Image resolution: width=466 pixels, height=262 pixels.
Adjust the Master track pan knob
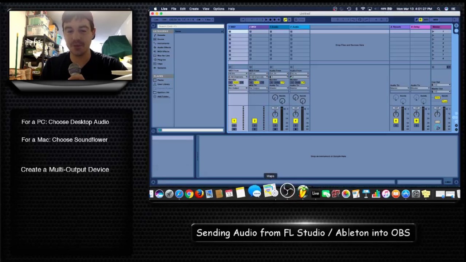point(437,114)
